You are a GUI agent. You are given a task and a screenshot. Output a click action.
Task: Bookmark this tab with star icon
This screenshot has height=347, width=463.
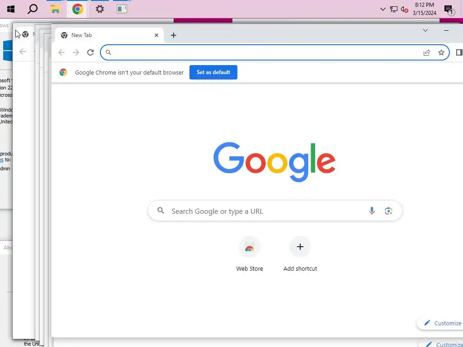click(441, 52)
